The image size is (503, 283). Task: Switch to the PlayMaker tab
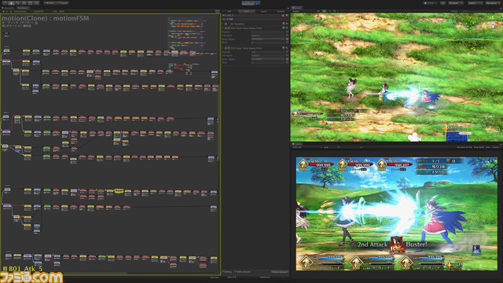point(23,8)
